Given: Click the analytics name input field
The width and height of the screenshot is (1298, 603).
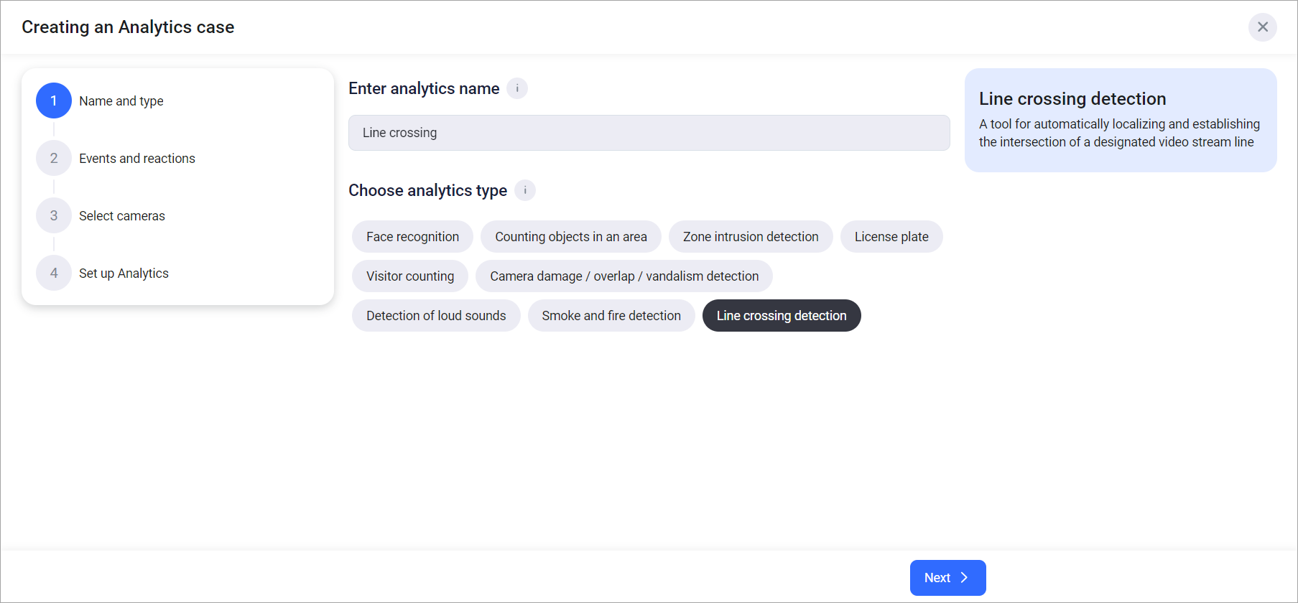Looking at the screenshot, I should [649, 133].
